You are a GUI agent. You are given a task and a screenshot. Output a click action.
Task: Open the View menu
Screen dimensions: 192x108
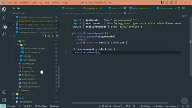(x=34, y=3)
